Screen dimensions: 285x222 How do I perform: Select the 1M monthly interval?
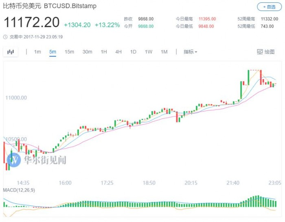[x=164, y=52]
